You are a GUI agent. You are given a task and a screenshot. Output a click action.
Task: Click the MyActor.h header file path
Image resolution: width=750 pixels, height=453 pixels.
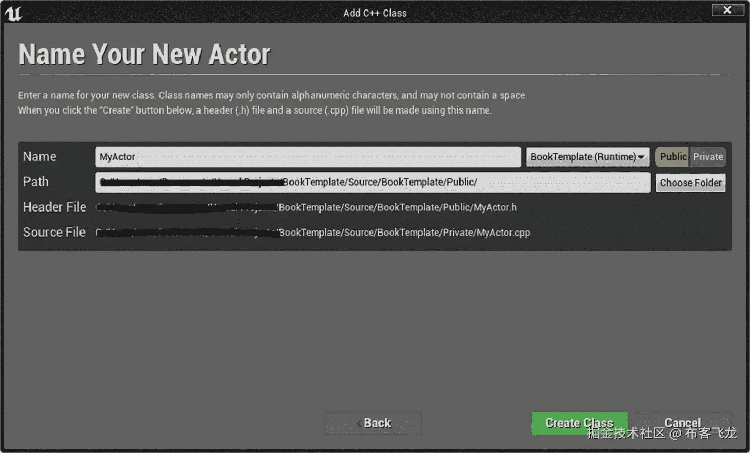coord(306,207)
